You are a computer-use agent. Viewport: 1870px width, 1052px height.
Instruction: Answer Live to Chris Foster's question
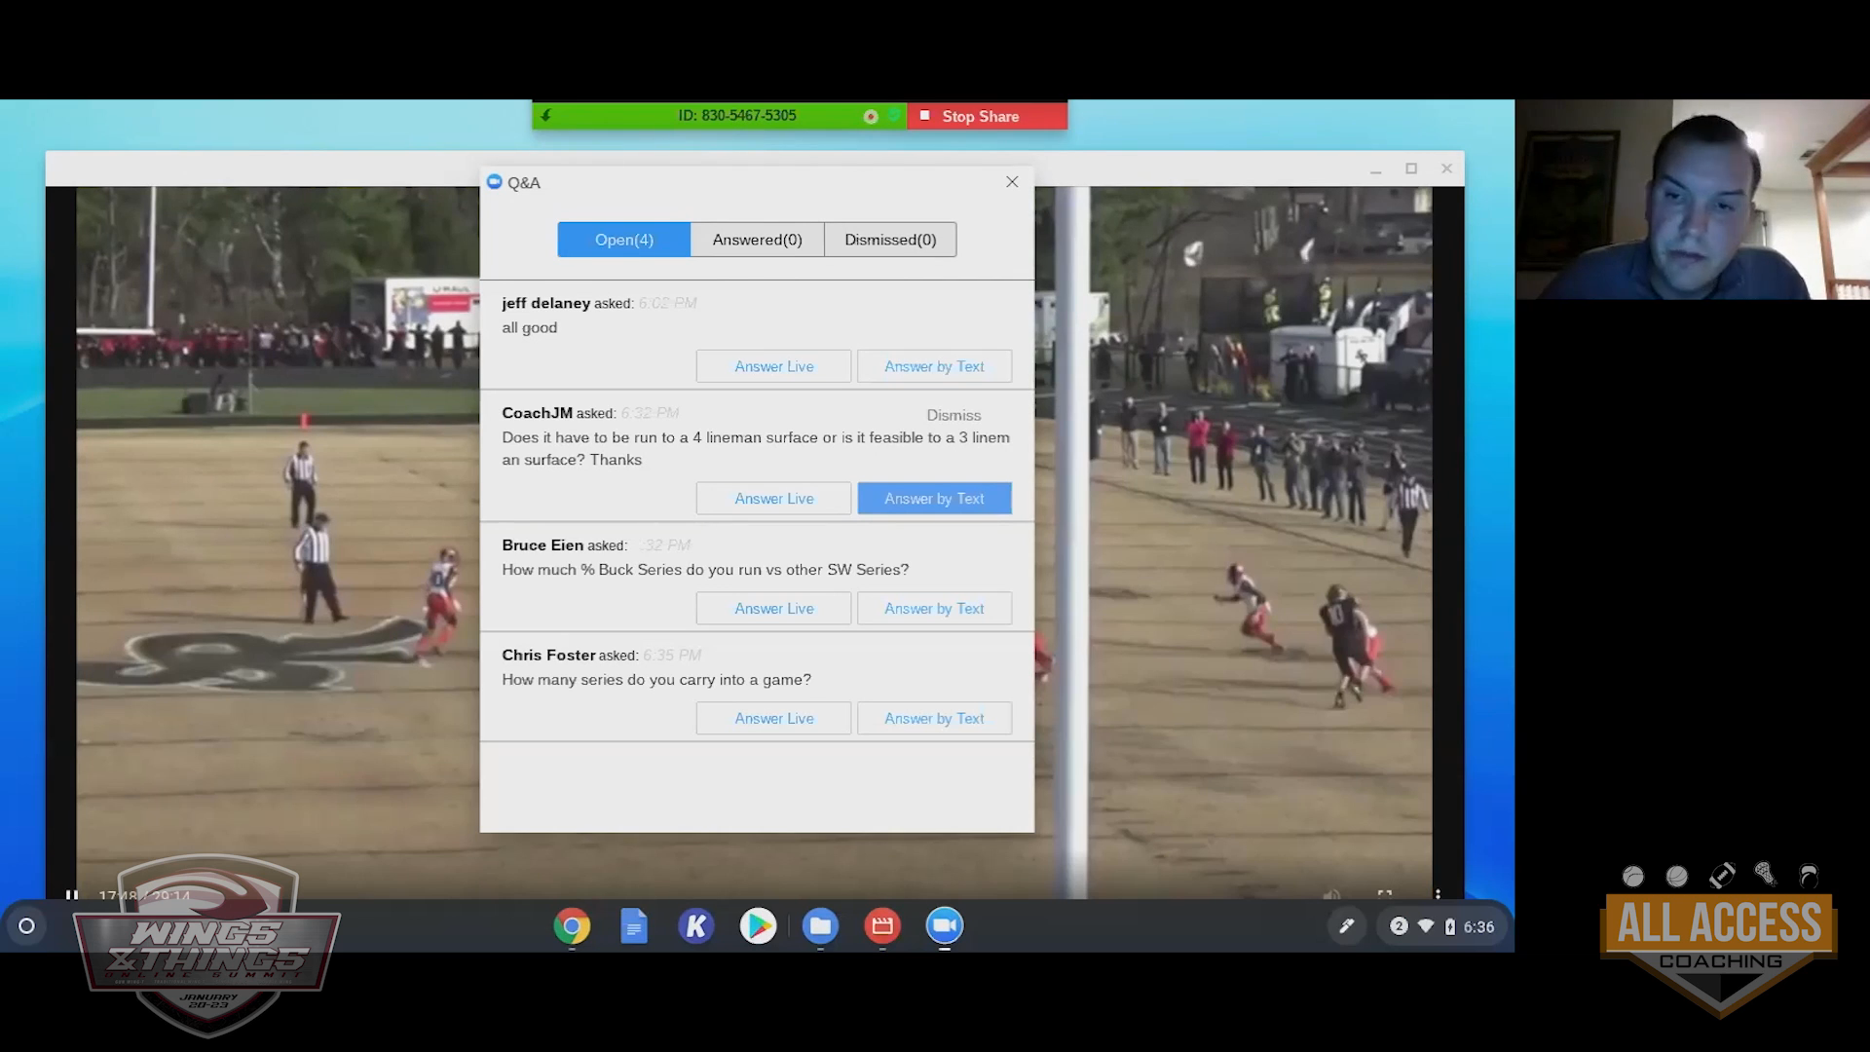(773, 719)
